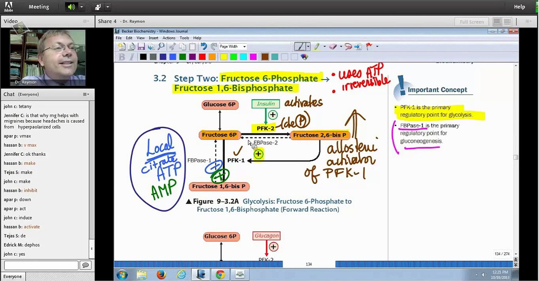Click the Find magnifying glass icon
The width and height of the screenshot is (539, 281).
(x=161, y=47)
